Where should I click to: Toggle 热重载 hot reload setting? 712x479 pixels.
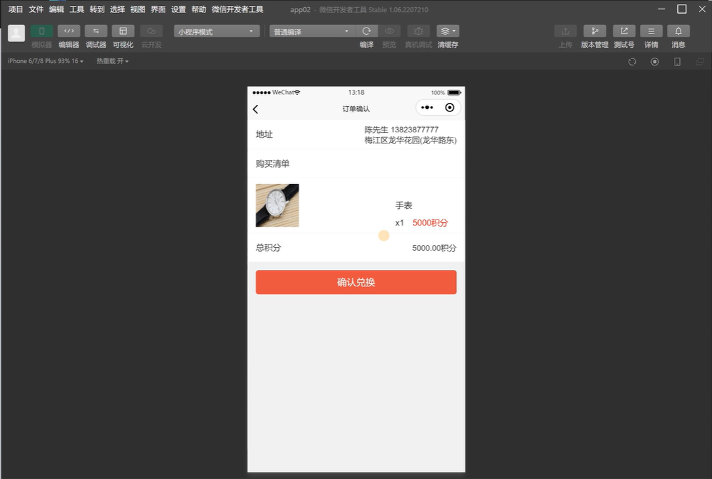coord(112,61)
